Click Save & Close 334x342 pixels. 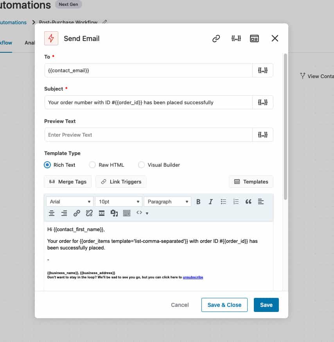click(224, 305)
